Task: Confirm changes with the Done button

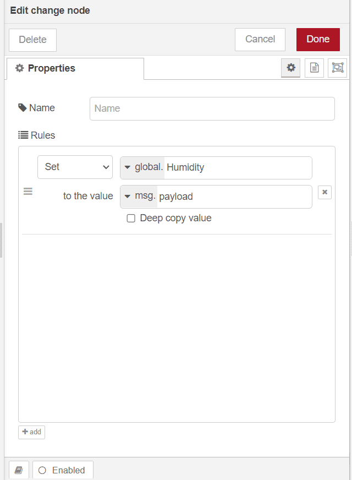Action: coord(318,39)
